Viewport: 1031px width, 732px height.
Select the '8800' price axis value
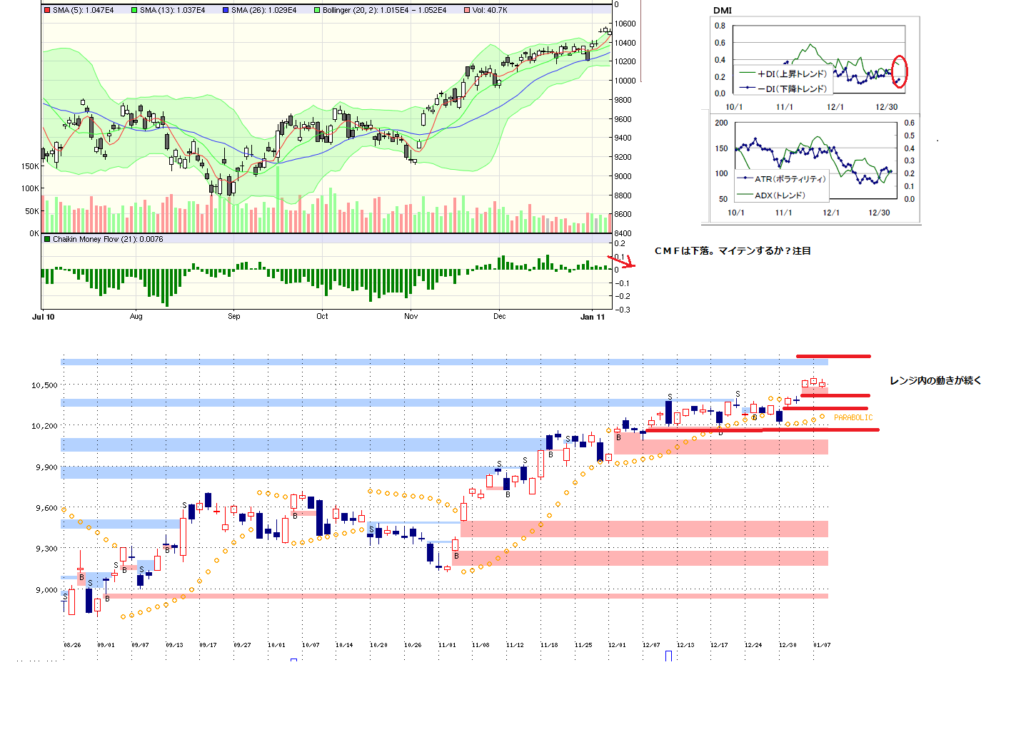click(x=623, y=195)
